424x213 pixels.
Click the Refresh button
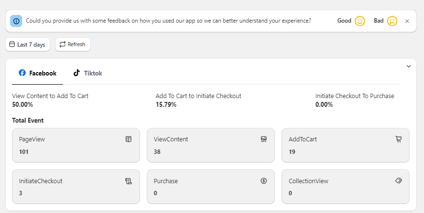pyautogui.click(x=73, y=45)
